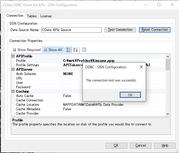Click the Reset Connection button

click(155, 30)
